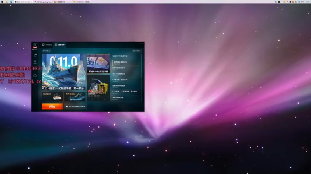Open notifications via the bell icon

tap(35, 55)
